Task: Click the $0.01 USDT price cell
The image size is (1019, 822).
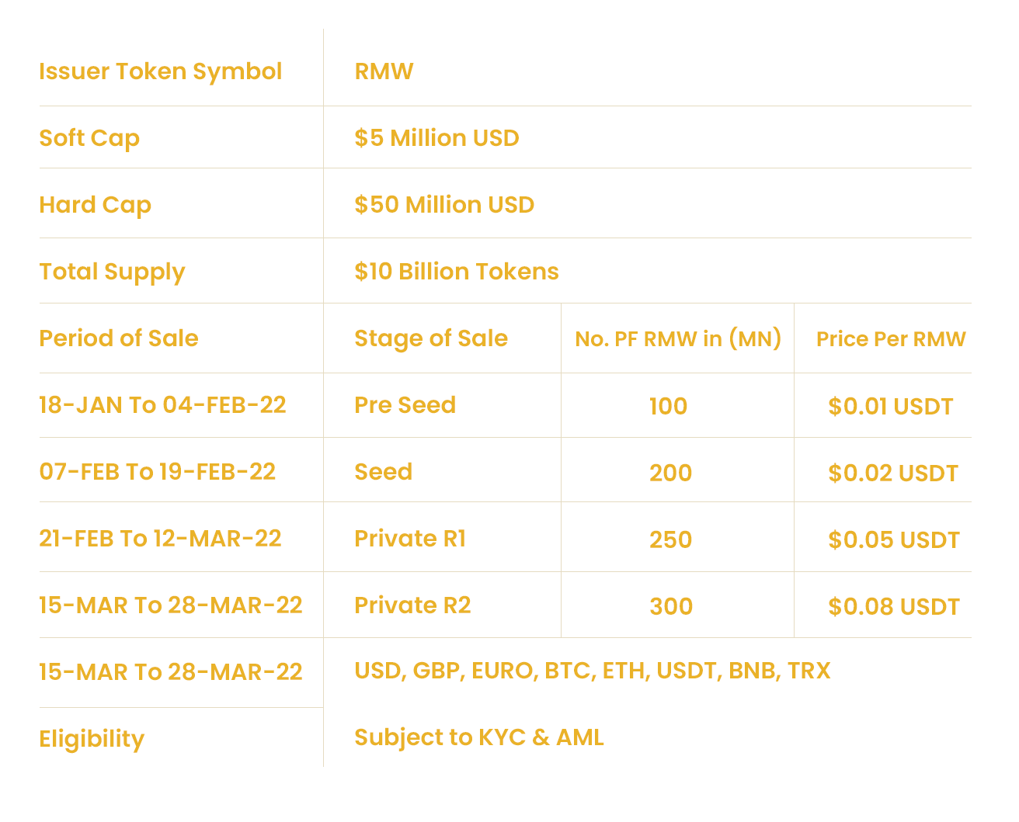Action: pyautogui.click(x=891, y=407)
